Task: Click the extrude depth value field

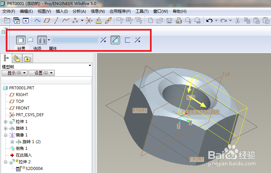Action: [75, 40]
